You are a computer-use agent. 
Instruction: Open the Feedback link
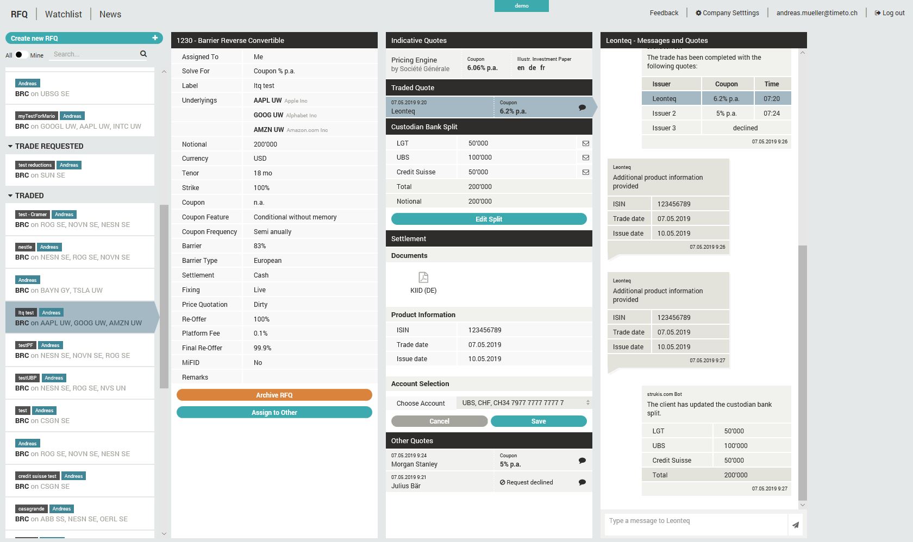coord(664,12)
